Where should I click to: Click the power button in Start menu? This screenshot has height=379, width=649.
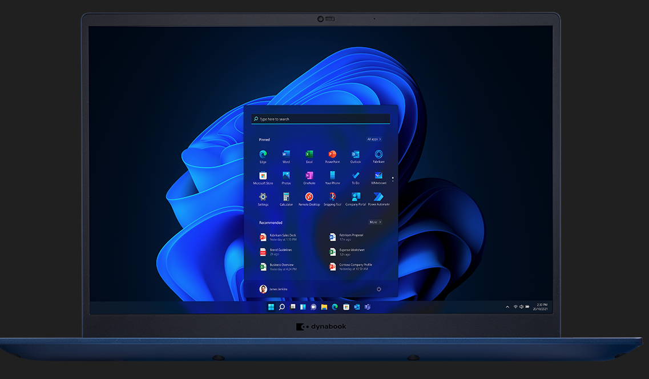[x=378, y=289]
